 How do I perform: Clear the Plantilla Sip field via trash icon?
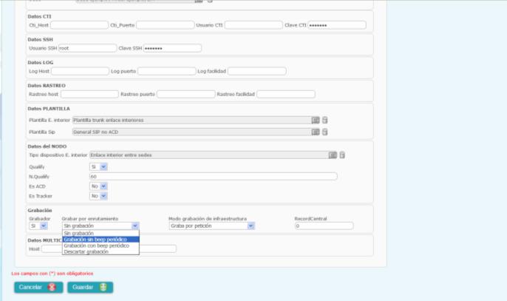tap(324, 132)
